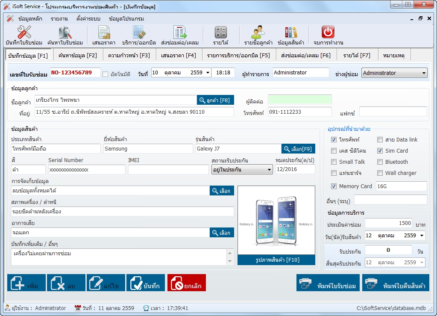Screen dimensions: 437x316
Task: Click the บันทึก save button
Action: click(145, 283)
